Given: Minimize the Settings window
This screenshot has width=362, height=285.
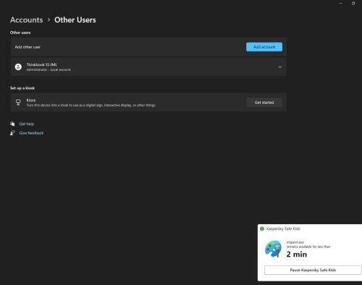Looking at the screenshot, I should 340,4.
